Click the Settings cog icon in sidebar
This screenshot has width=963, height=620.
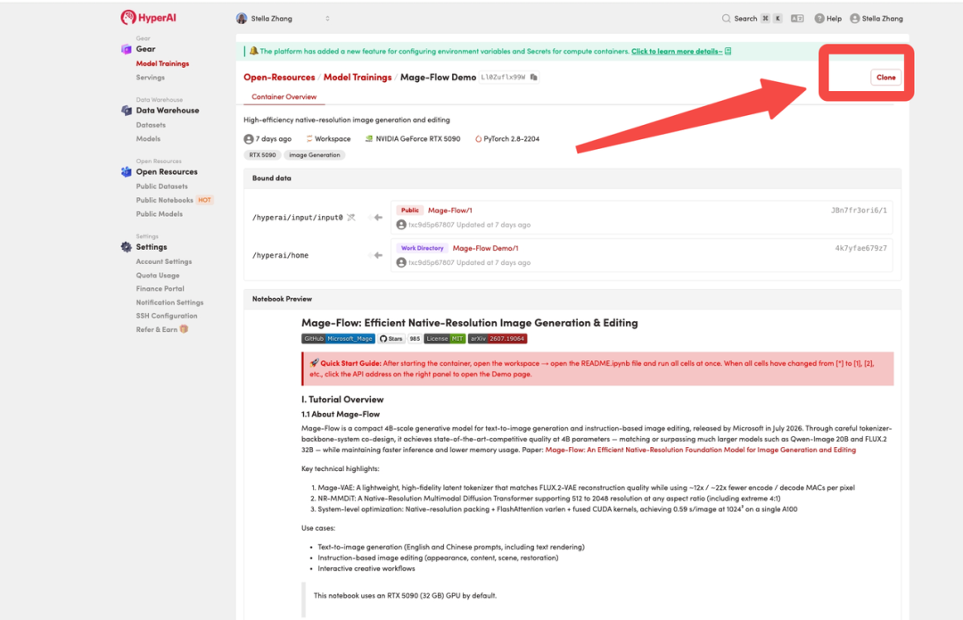127,247
